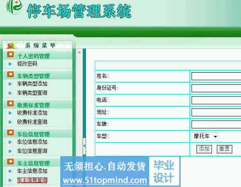Focus the 姓名 text input field
This screenshot has width=241, height=187.
click(x=216, y=76)
